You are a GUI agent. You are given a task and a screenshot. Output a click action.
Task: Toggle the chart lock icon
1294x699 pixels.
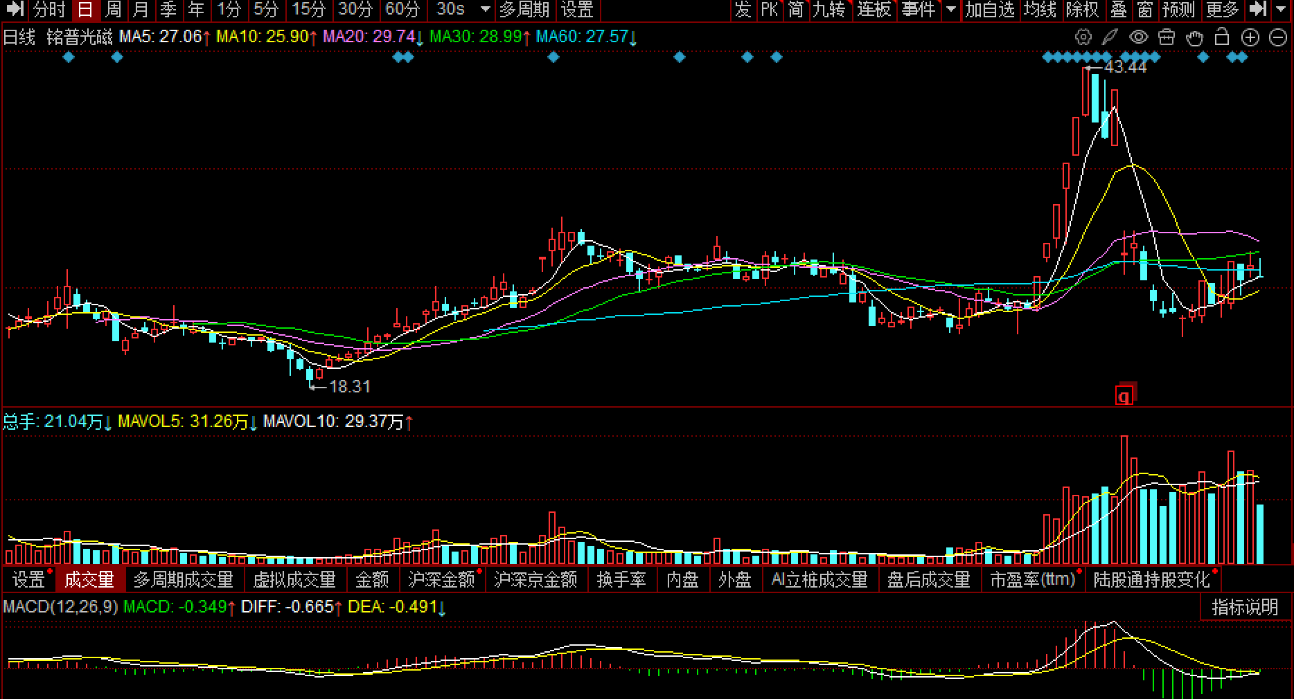click(x=1222, y=37)
